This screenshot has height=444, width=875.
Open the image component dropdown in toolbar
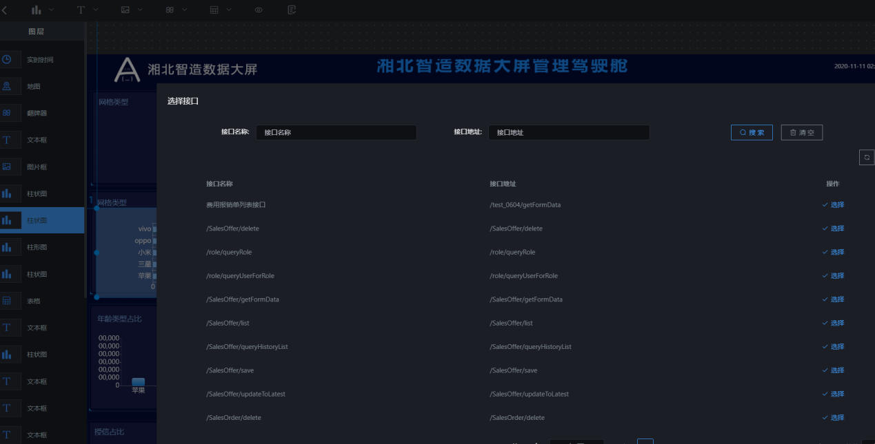[x=132, y=10]
